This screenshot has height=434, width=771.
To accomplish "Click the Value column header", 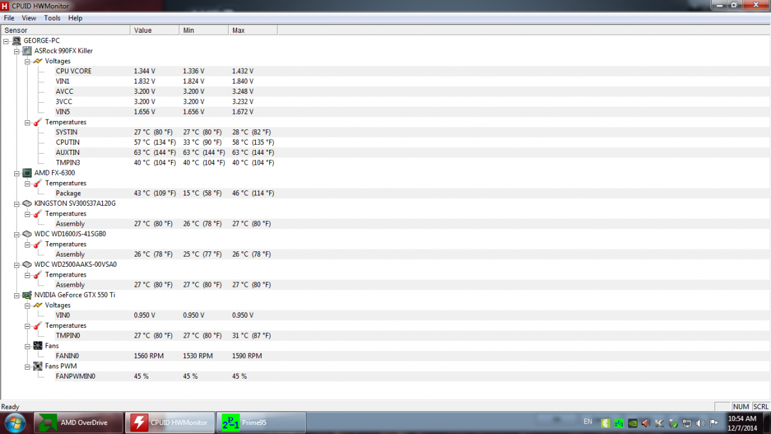I will 155,30.
